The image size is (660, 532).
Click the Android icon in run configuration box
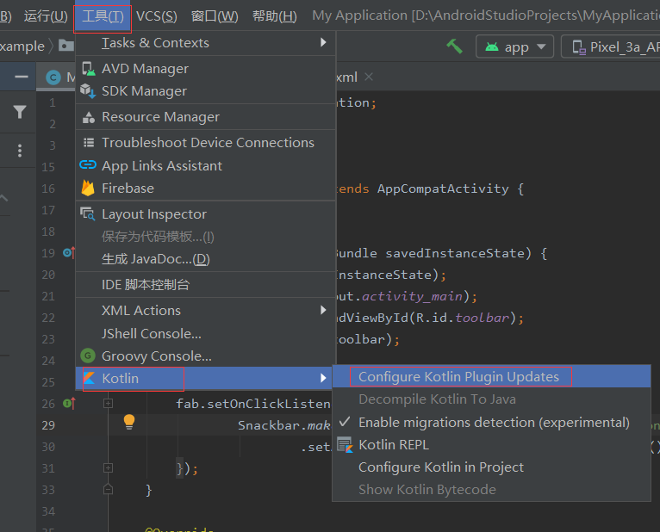tap(492, 46)
